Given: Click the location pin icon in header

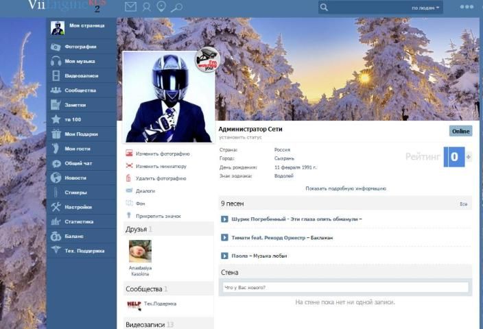Looking at the screenshot, I should [161, 7].
